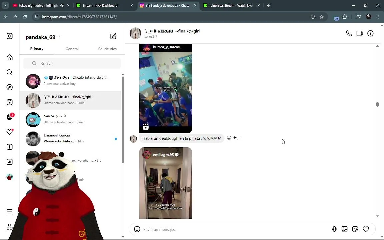
Task: Open Emanuel Garcia conversation
Action: click(70, 139)
